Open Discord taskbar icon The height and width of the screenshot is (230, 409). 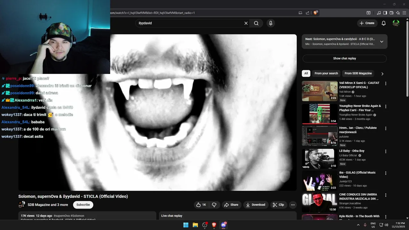(223, 225)
